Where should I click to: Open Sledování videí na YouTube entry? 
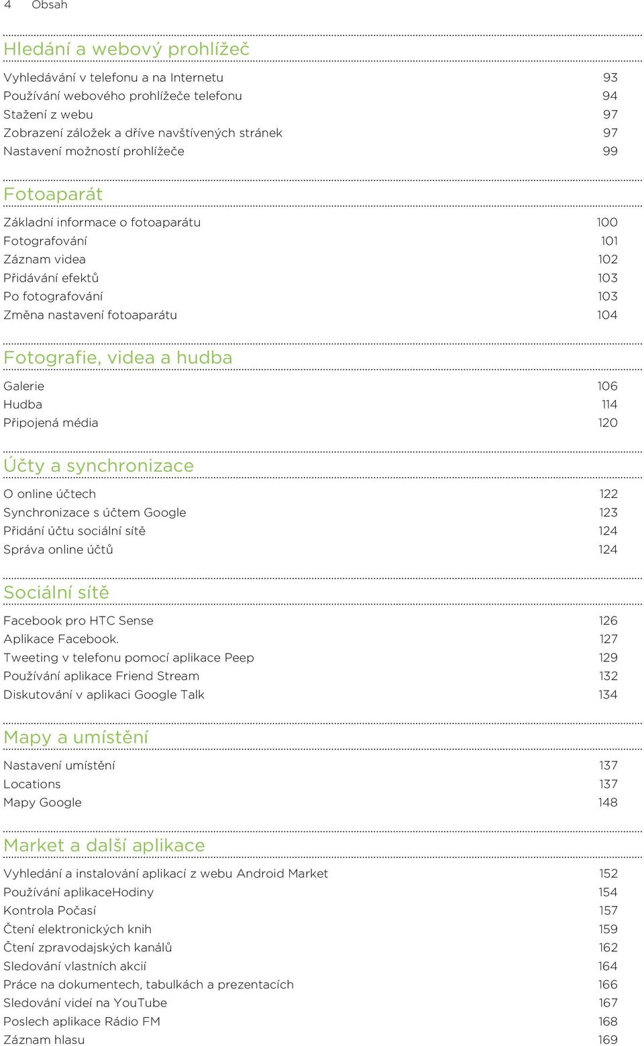click(85, 1003)
